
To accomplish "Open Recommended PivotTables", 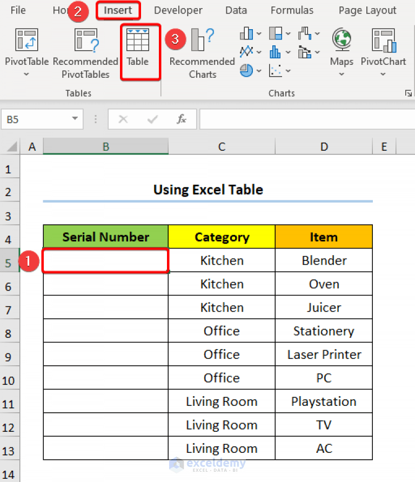I will point(85,52).
